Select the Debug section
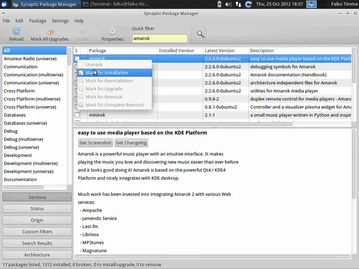The image size is (359, 269). [35, 131]
